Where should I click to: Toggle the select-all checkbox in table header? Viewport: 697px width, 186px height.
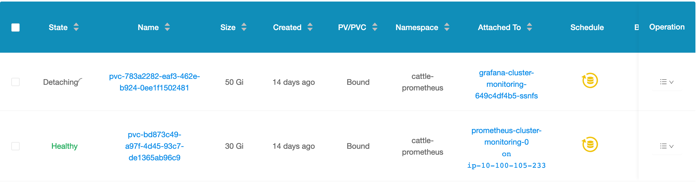pyautogui.click(x=15, y=27)
